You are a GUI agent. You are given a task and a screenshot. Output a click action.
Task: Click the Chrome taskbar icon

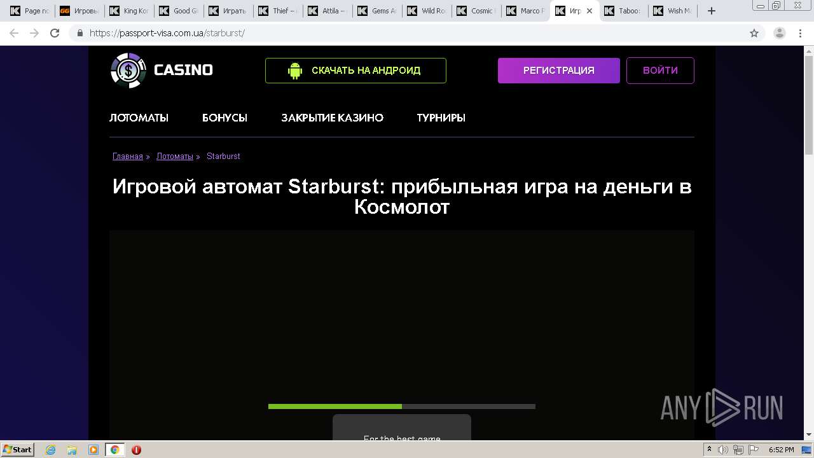114,450
